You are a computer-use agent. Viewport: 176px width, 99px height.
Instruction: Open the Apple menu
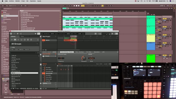(x=2, y=1)
